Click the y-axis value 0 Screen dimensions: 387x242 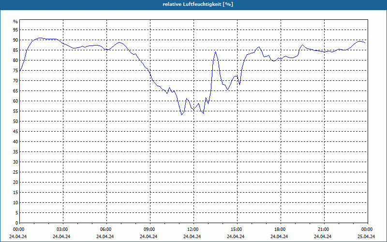[17, 223]
